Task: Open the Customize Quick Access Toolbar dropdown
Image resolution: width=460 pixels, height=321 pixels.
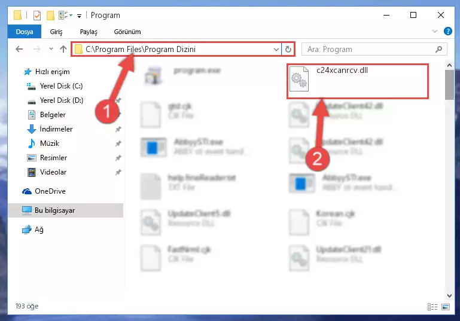Action: coord(79,16)
